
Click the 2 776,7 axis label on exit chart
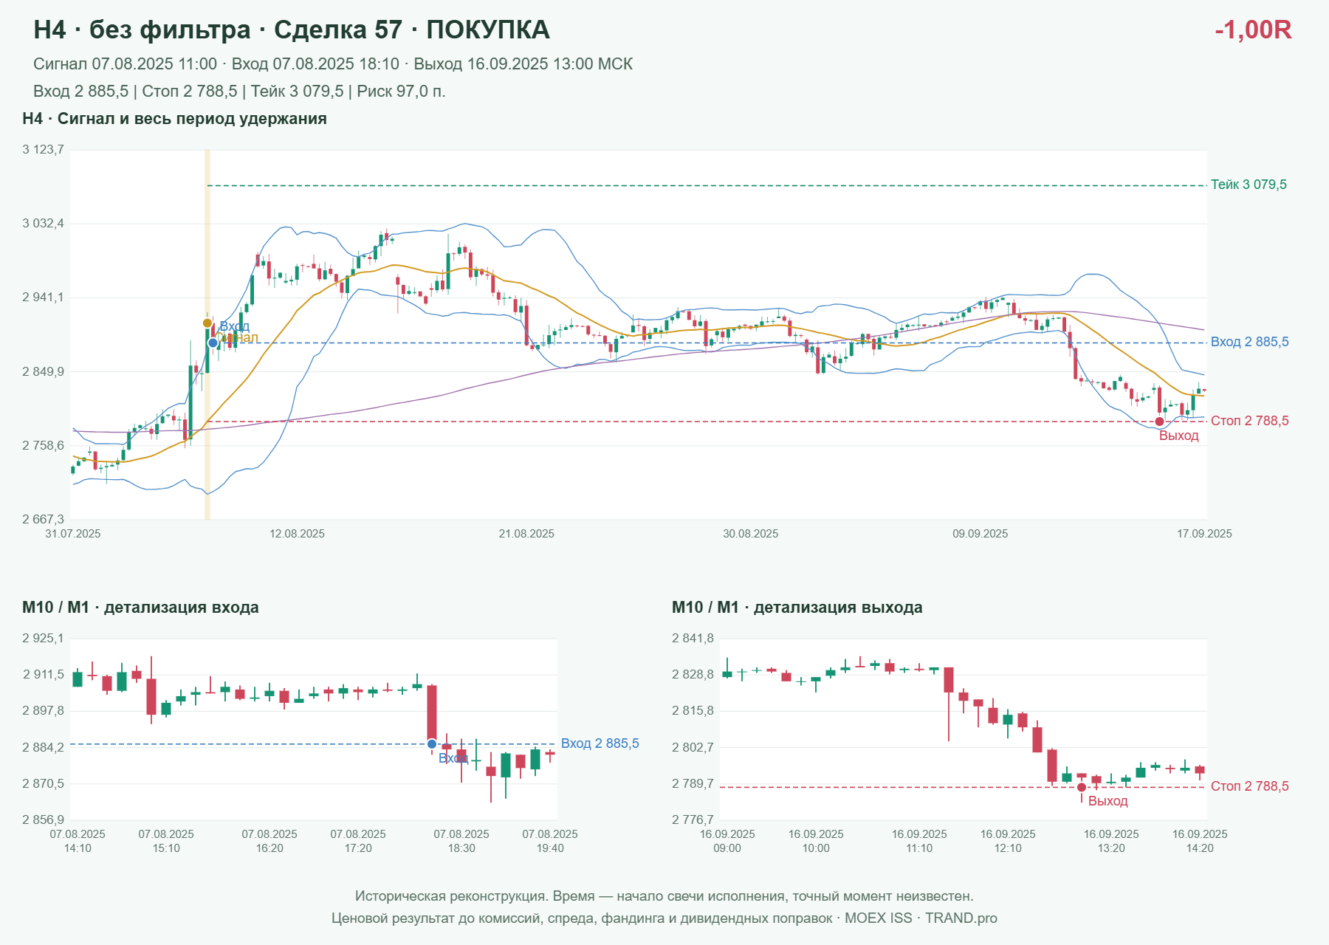tap(693, 819)
